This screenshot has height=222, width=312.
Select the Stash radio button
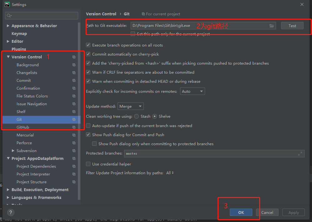pos(137,116)
